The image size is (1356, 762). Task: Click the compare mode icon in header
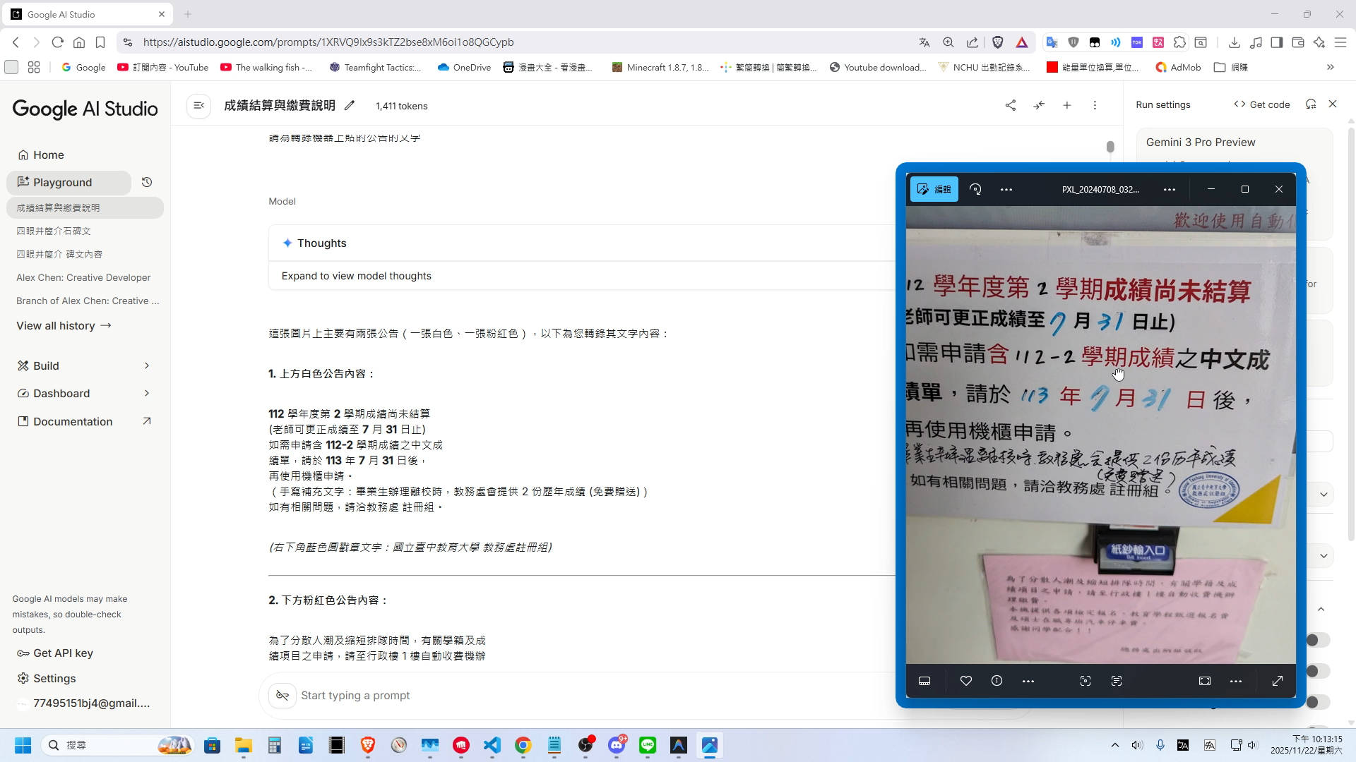click(1039, 105)
